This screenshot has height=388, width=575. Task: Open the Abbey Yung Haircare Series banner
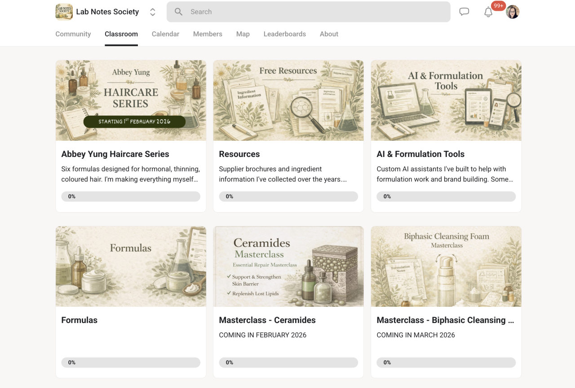click(131, 100)
